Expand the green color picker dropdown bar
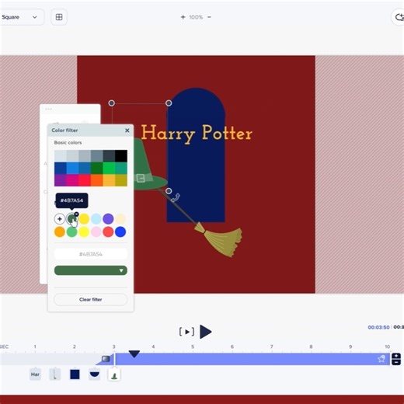The height and width of the screenshot is (404, 404). coord(91,270)
